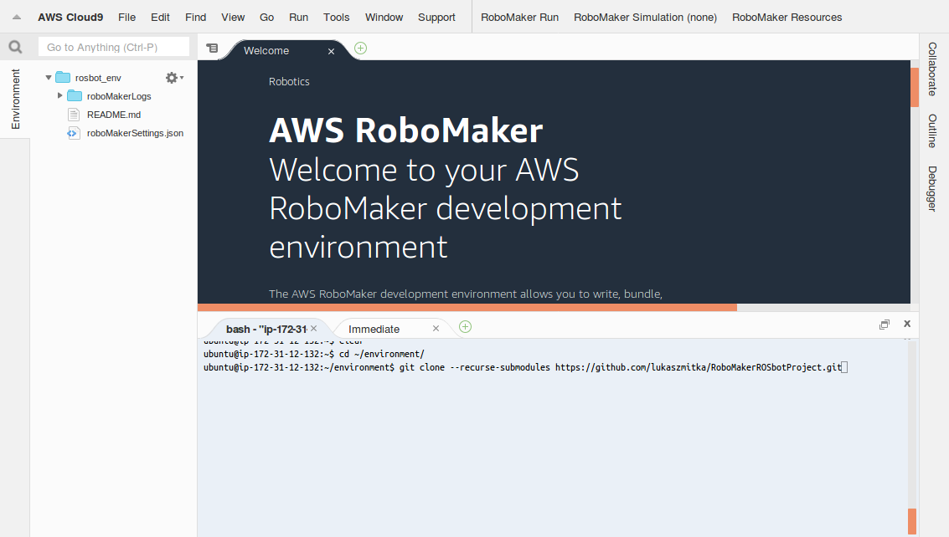Click the rosbot_env folder icon

click(x=63, y=78)
